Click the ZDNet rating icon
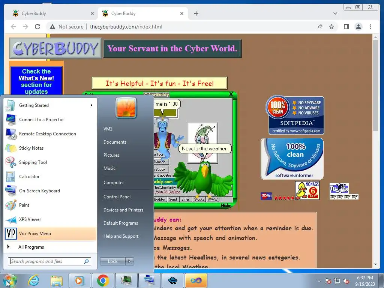Viewport: 384px width, 288px height. coord(266,196)
